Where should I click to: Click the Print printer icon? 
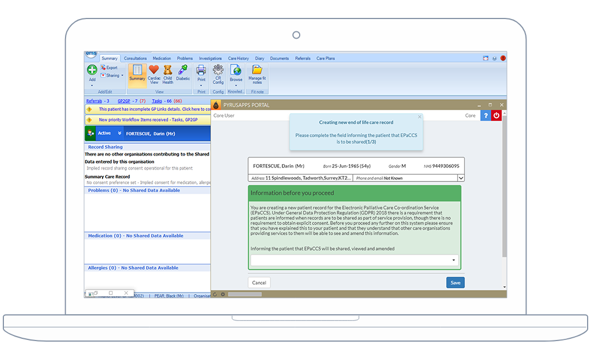(201, 70)
